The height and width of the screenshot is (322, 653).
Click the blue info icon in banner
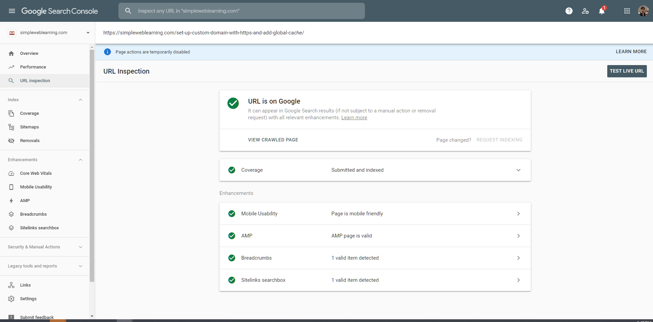click(x=108, y=52)
